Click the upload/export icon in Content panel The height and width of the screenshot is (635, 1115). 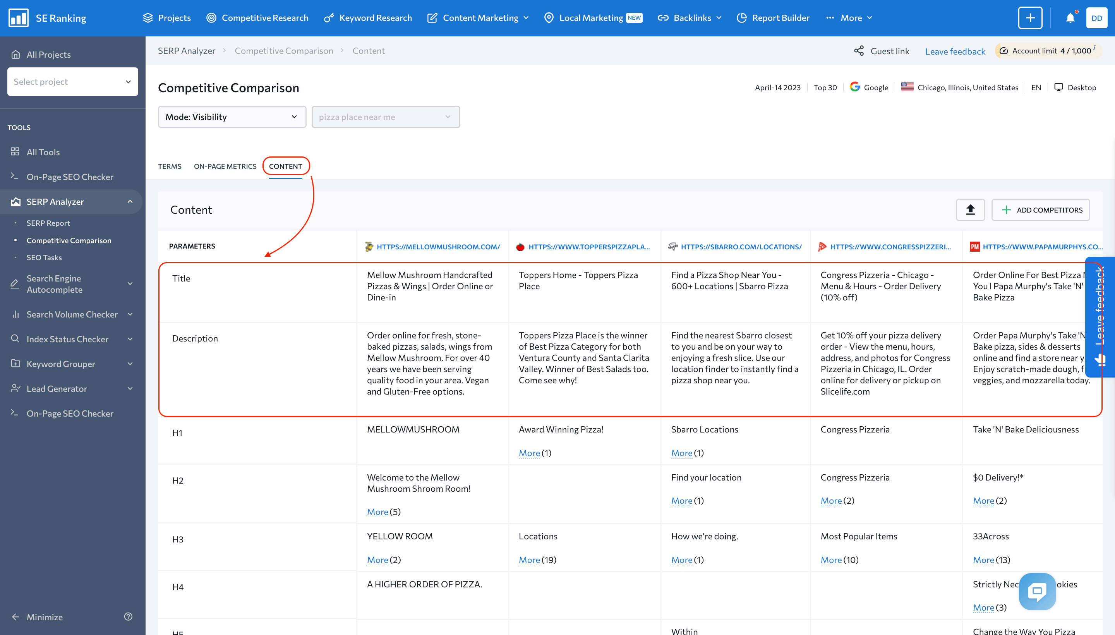click(970, 209)
